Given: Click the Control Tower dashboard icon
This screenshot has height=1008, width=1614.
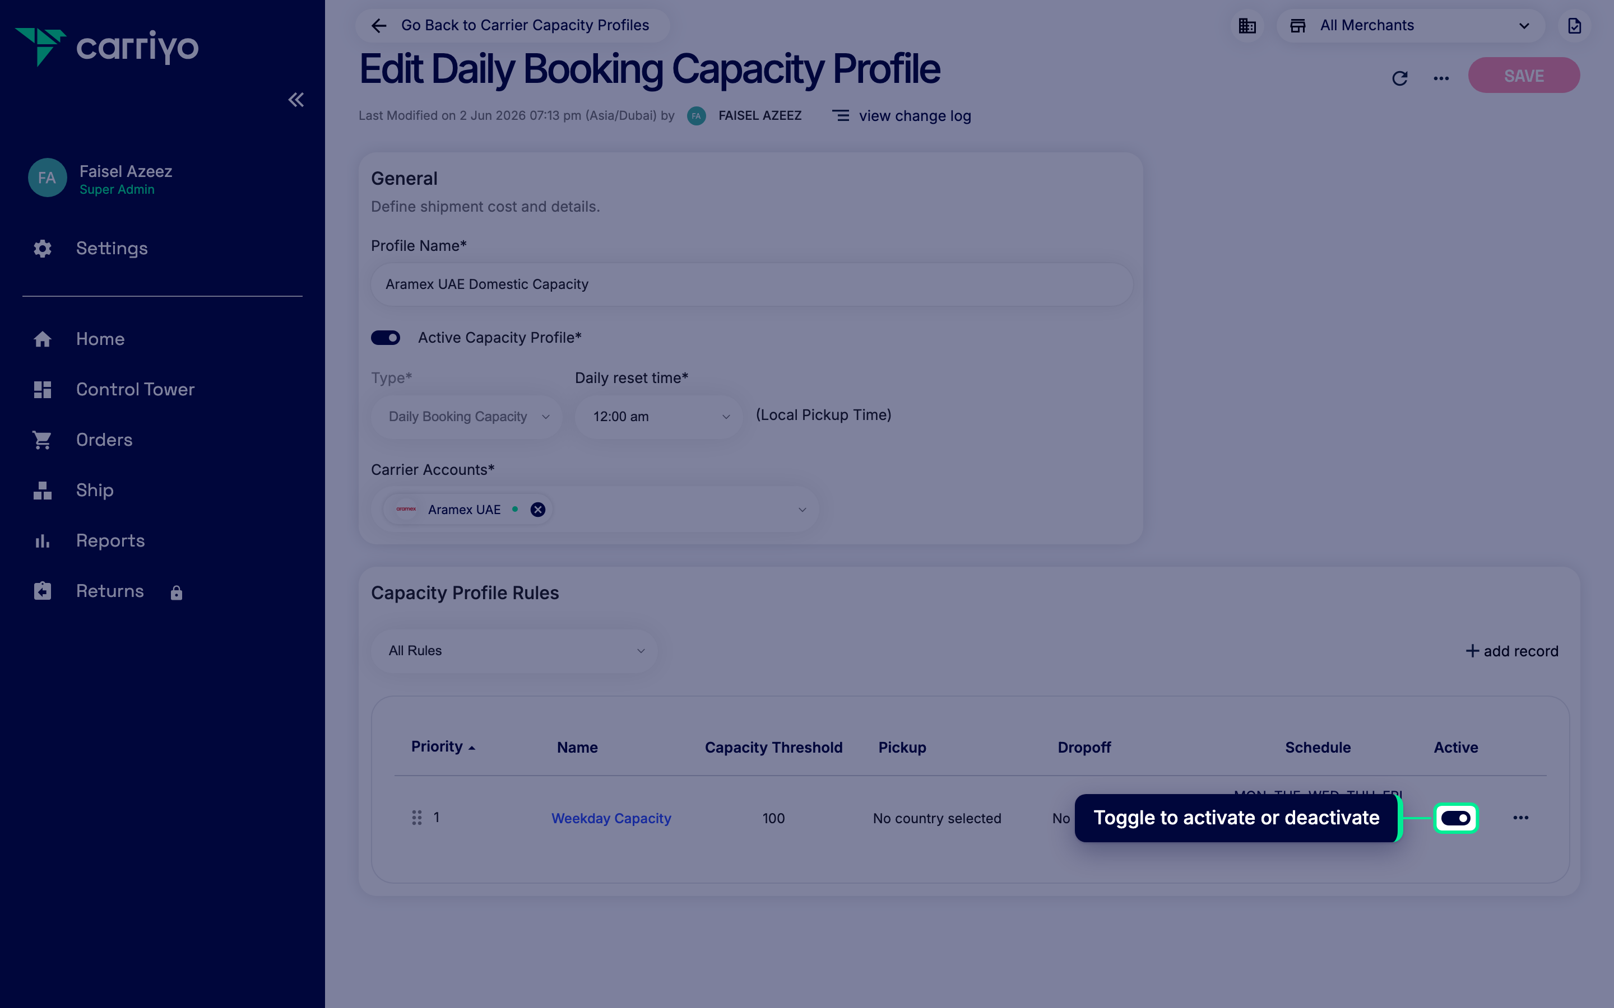Looking at the screenshot, I should pyautogui.click(x=43, y=389).
